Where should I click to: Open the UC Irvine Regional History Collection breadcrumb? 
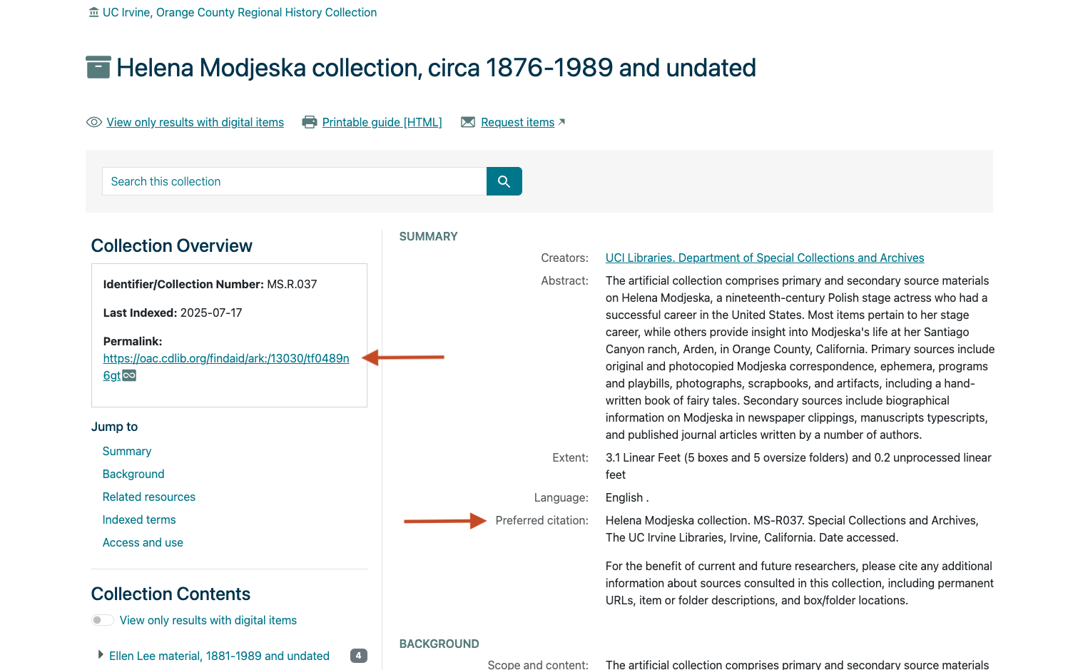pyautogui.click(x=239, y=12)
